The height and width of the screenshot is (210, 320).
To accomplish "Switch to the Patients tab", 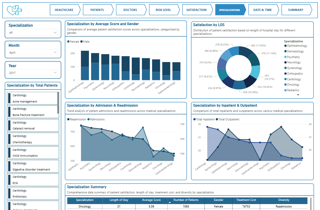I will coord(97,10).
